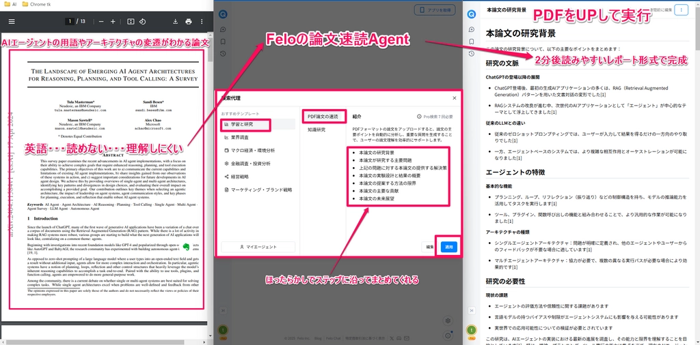Open the user avatar in right Felo window

(x=471, y=330)
